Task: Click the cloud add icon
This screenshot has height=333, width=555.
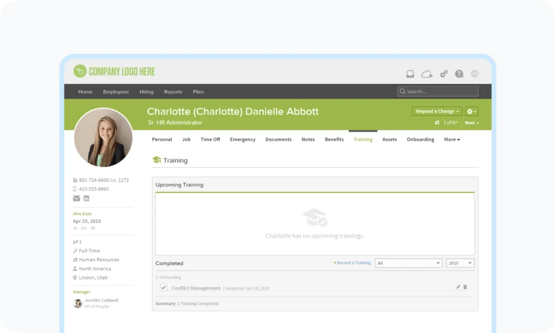Action: 427,74
